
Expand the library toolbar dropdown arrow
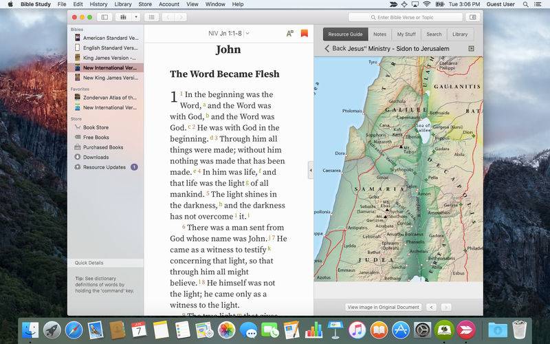coord(136,17)
